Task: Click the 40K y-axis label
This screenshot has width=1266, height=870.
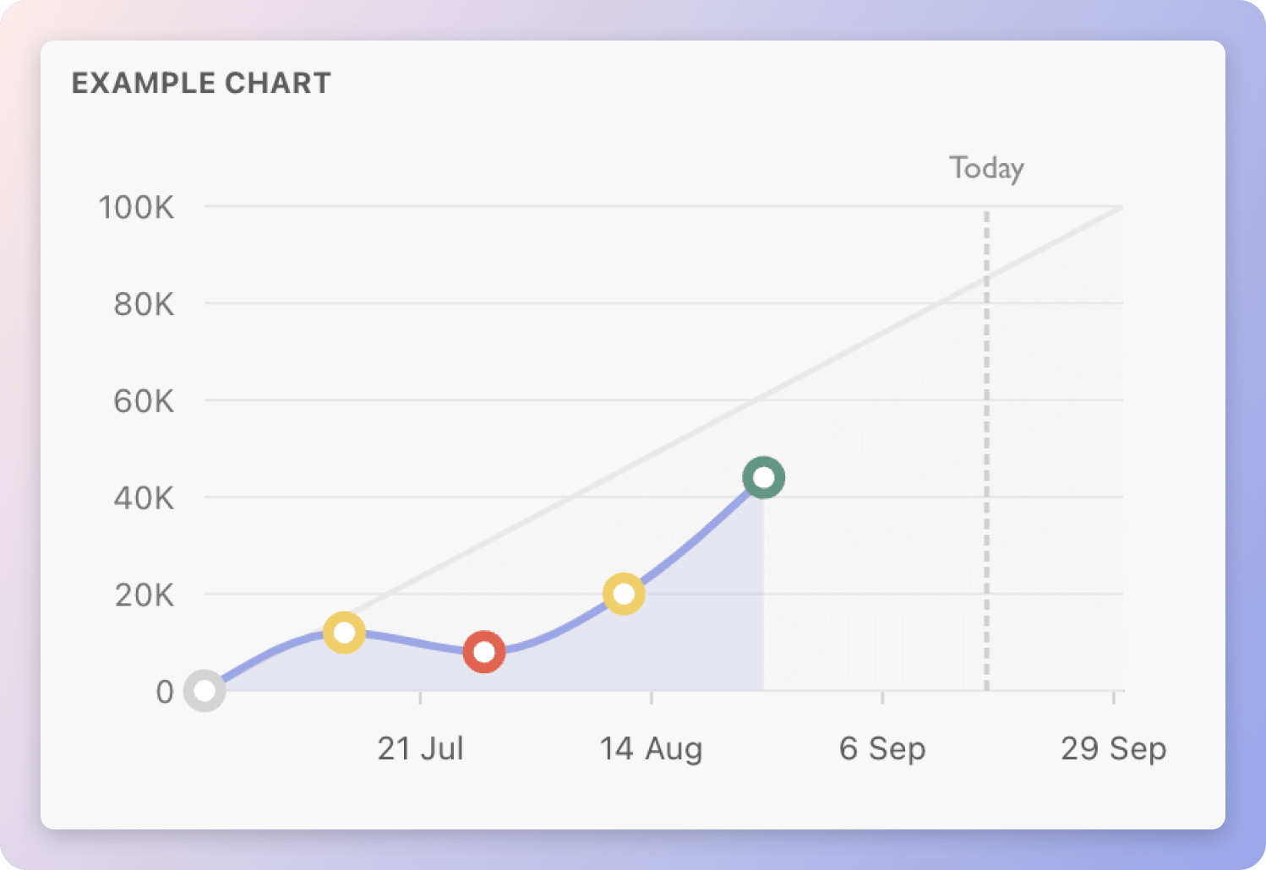Action: 144,498
